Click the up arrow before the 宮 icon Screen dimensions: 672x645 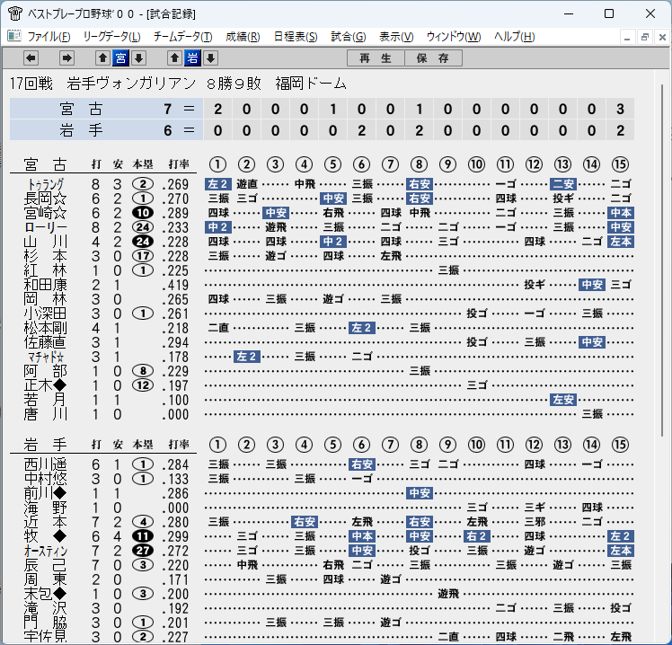click(102, 57)
